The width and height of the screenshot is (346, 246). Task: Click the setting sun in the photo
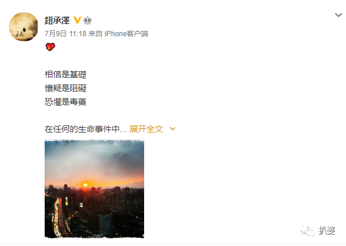(85, 185)
